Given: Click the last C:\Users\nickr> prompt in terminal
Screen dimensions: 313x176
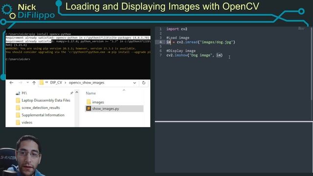Looking at the screenshot, I should click(18, 59).
